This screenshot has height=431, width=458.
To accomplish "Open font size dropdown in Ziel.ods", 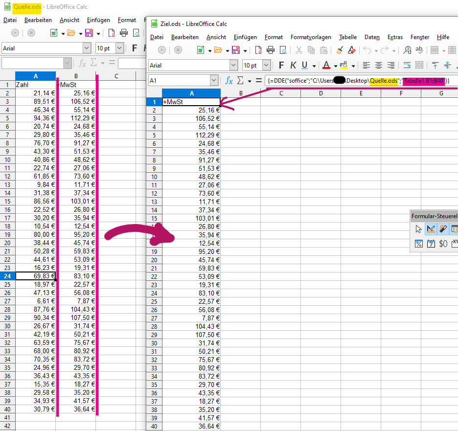I will click(x=266, y=65).
